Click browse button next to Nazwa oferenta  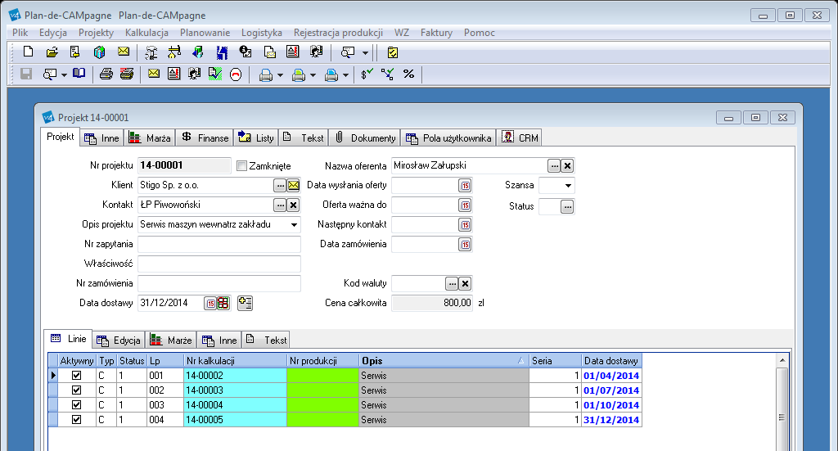coord(554,166)
